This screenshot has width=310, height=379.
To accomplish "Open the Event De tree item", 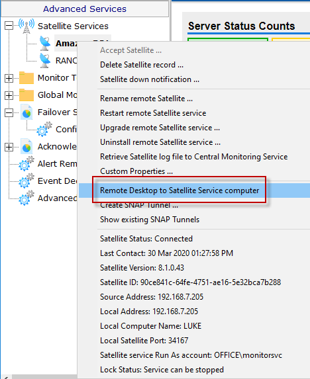I will tap(58, 181).
